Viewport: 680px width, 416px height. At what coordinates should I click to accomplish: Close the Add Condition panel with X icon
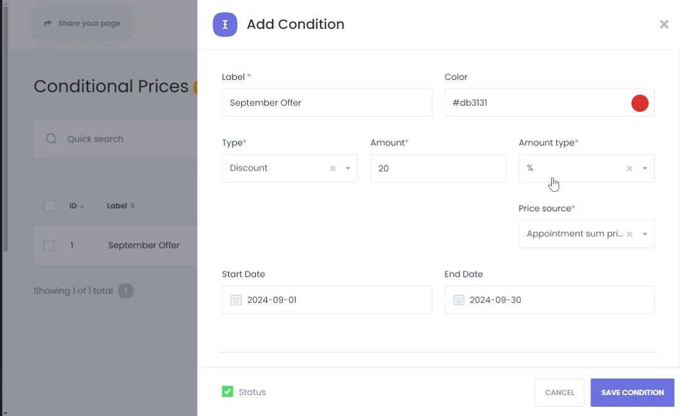tap(664, 25)
